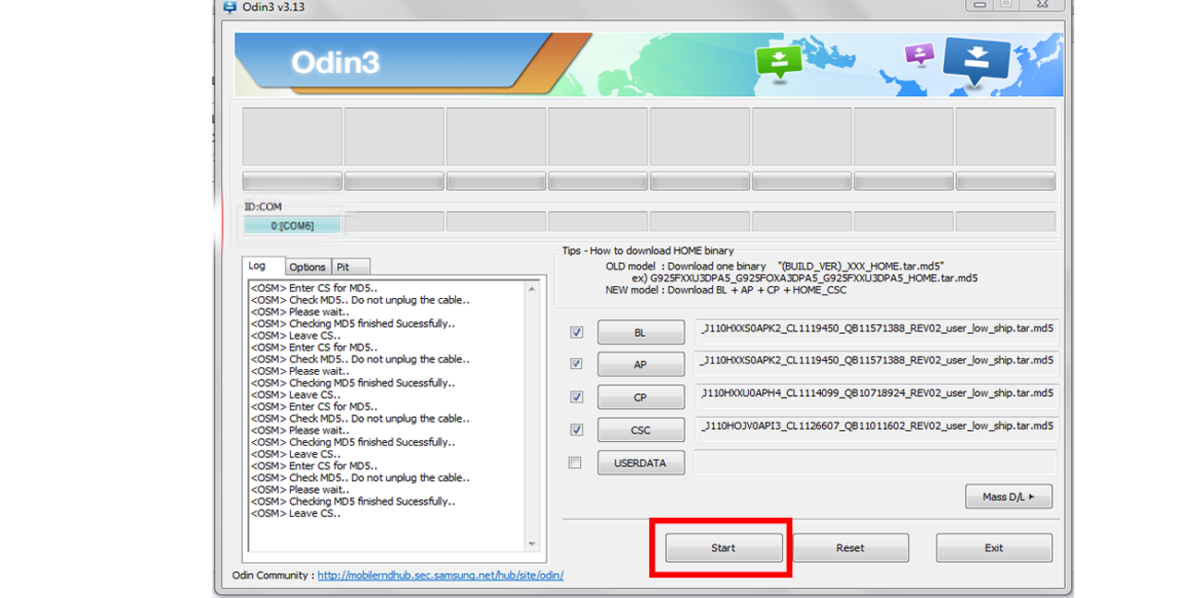Image resolution: width=1184 pixels, height=598 pixels.
Task: Click the CSC file path field
Action: tap(876, 428)
